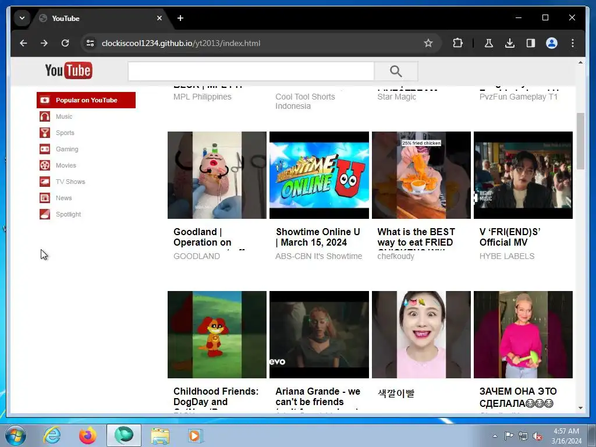Screen dimensions: 596x447
Task: Click the address bar URL text
Action: [x=181, y=43]
